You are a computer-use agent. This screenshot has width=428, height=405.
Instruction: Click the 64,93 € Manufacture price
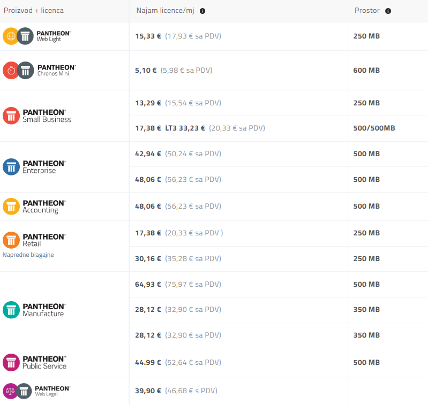(x=148, y=284)
